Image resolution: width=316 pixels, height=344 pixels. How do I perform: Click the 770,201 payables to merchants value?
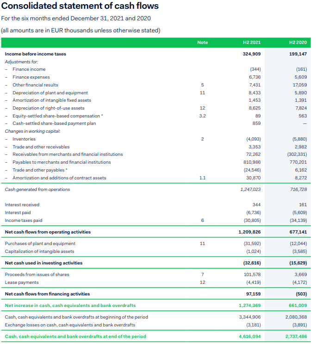tap(297, 162)
